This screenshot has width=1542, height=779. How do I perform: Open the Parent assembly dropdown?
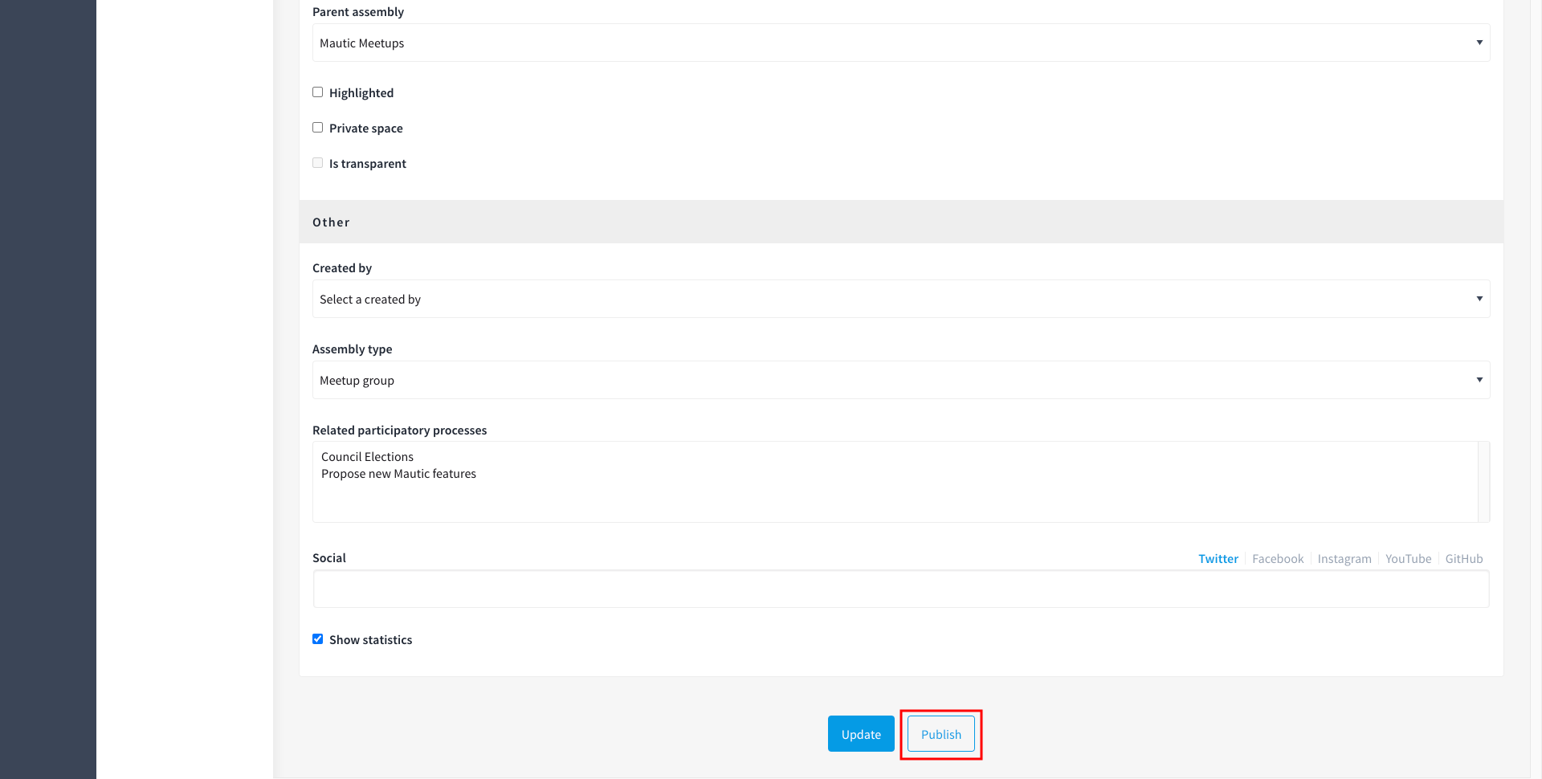(x=899, y=43)
